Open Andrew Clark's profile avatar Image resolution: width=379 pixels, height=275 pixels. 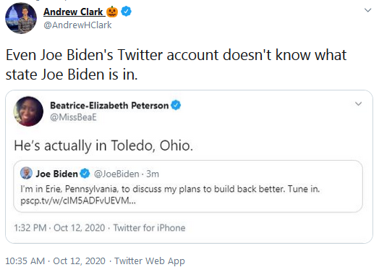21,18
